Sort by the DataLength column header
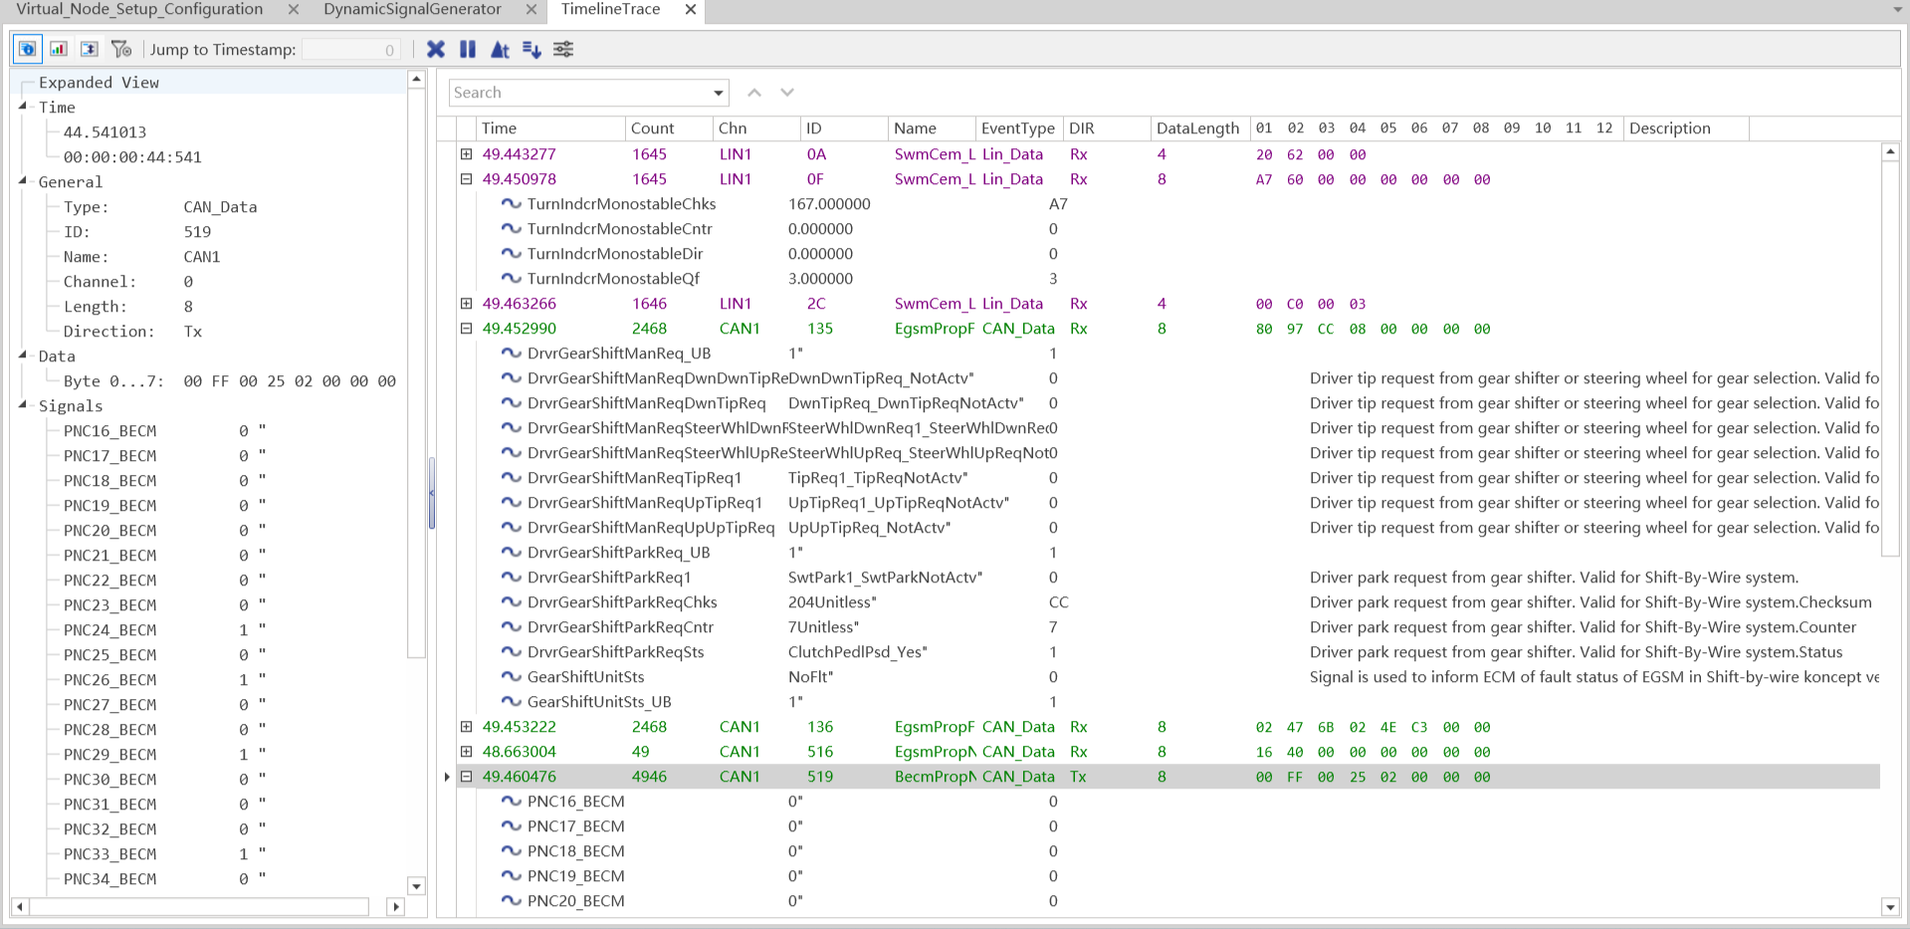 1197,128
